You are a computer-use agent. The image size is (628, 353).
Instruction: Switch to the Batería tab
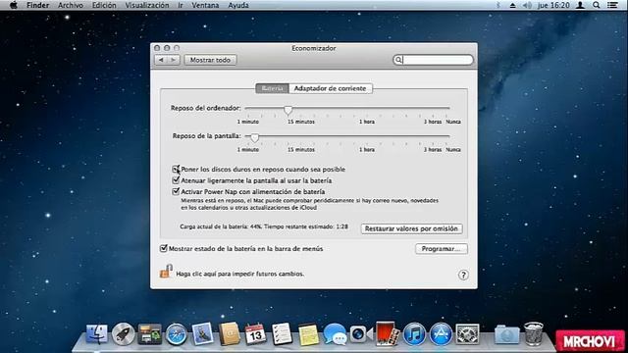pyautogui.click(x=273, y=88)
